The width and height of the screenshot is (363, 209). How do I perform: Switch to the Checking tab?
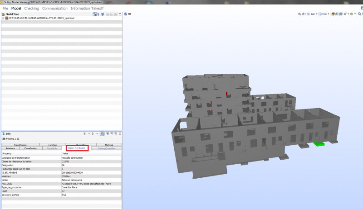(31, 8)
